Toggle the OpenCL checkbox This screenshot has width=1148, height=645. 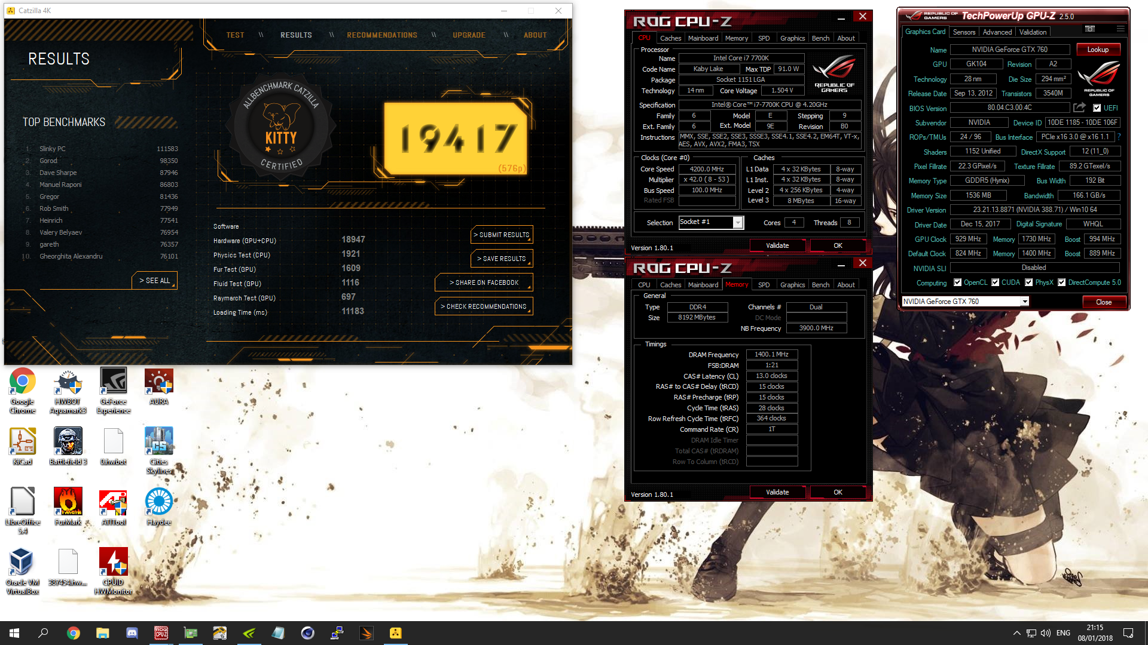click(957, 282)
